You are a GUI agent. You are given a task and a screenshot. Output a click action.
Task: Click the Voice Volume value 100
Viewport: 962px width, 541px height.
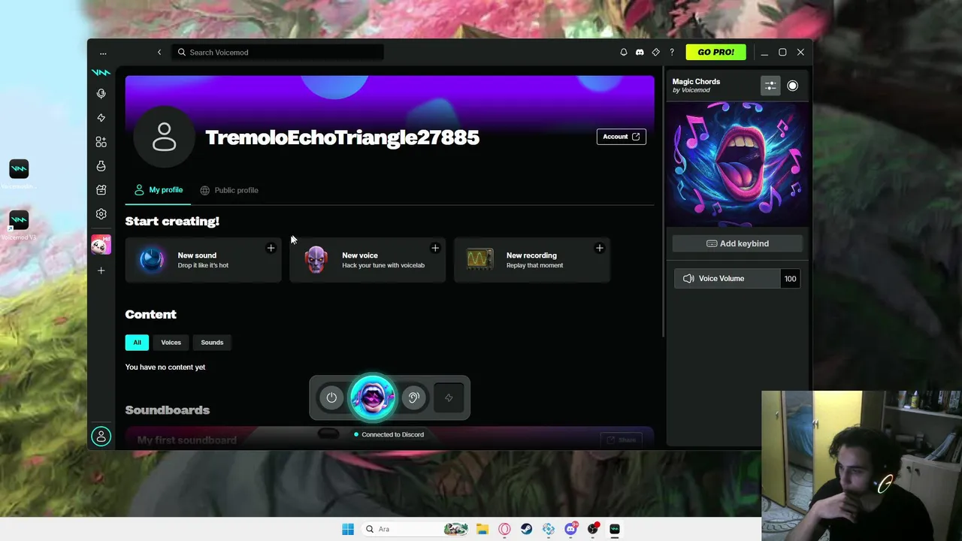(791, 279)
